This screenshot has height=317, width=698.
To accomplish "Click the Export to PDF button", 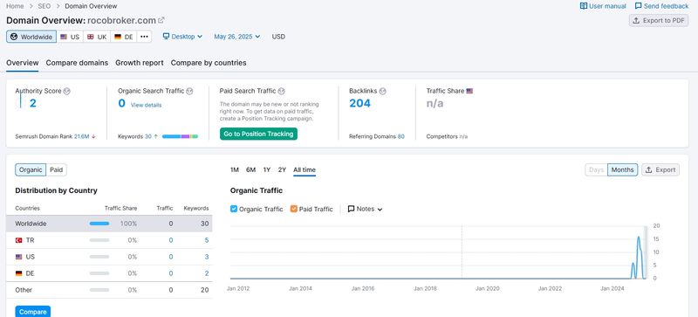I will pyautogui.click(x=659, y=20).
